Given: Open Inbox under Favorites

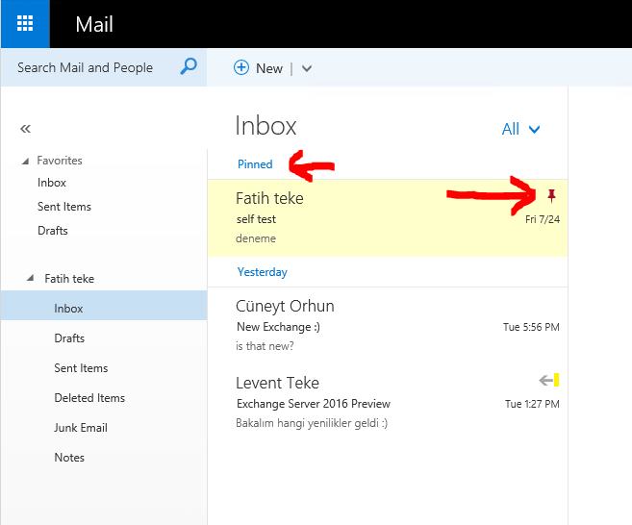Looking at the screenshot, I should [52, 183].
